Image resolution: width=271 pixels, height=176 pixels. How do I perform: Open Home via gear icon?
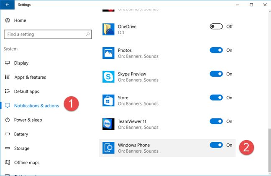(7, 20)
